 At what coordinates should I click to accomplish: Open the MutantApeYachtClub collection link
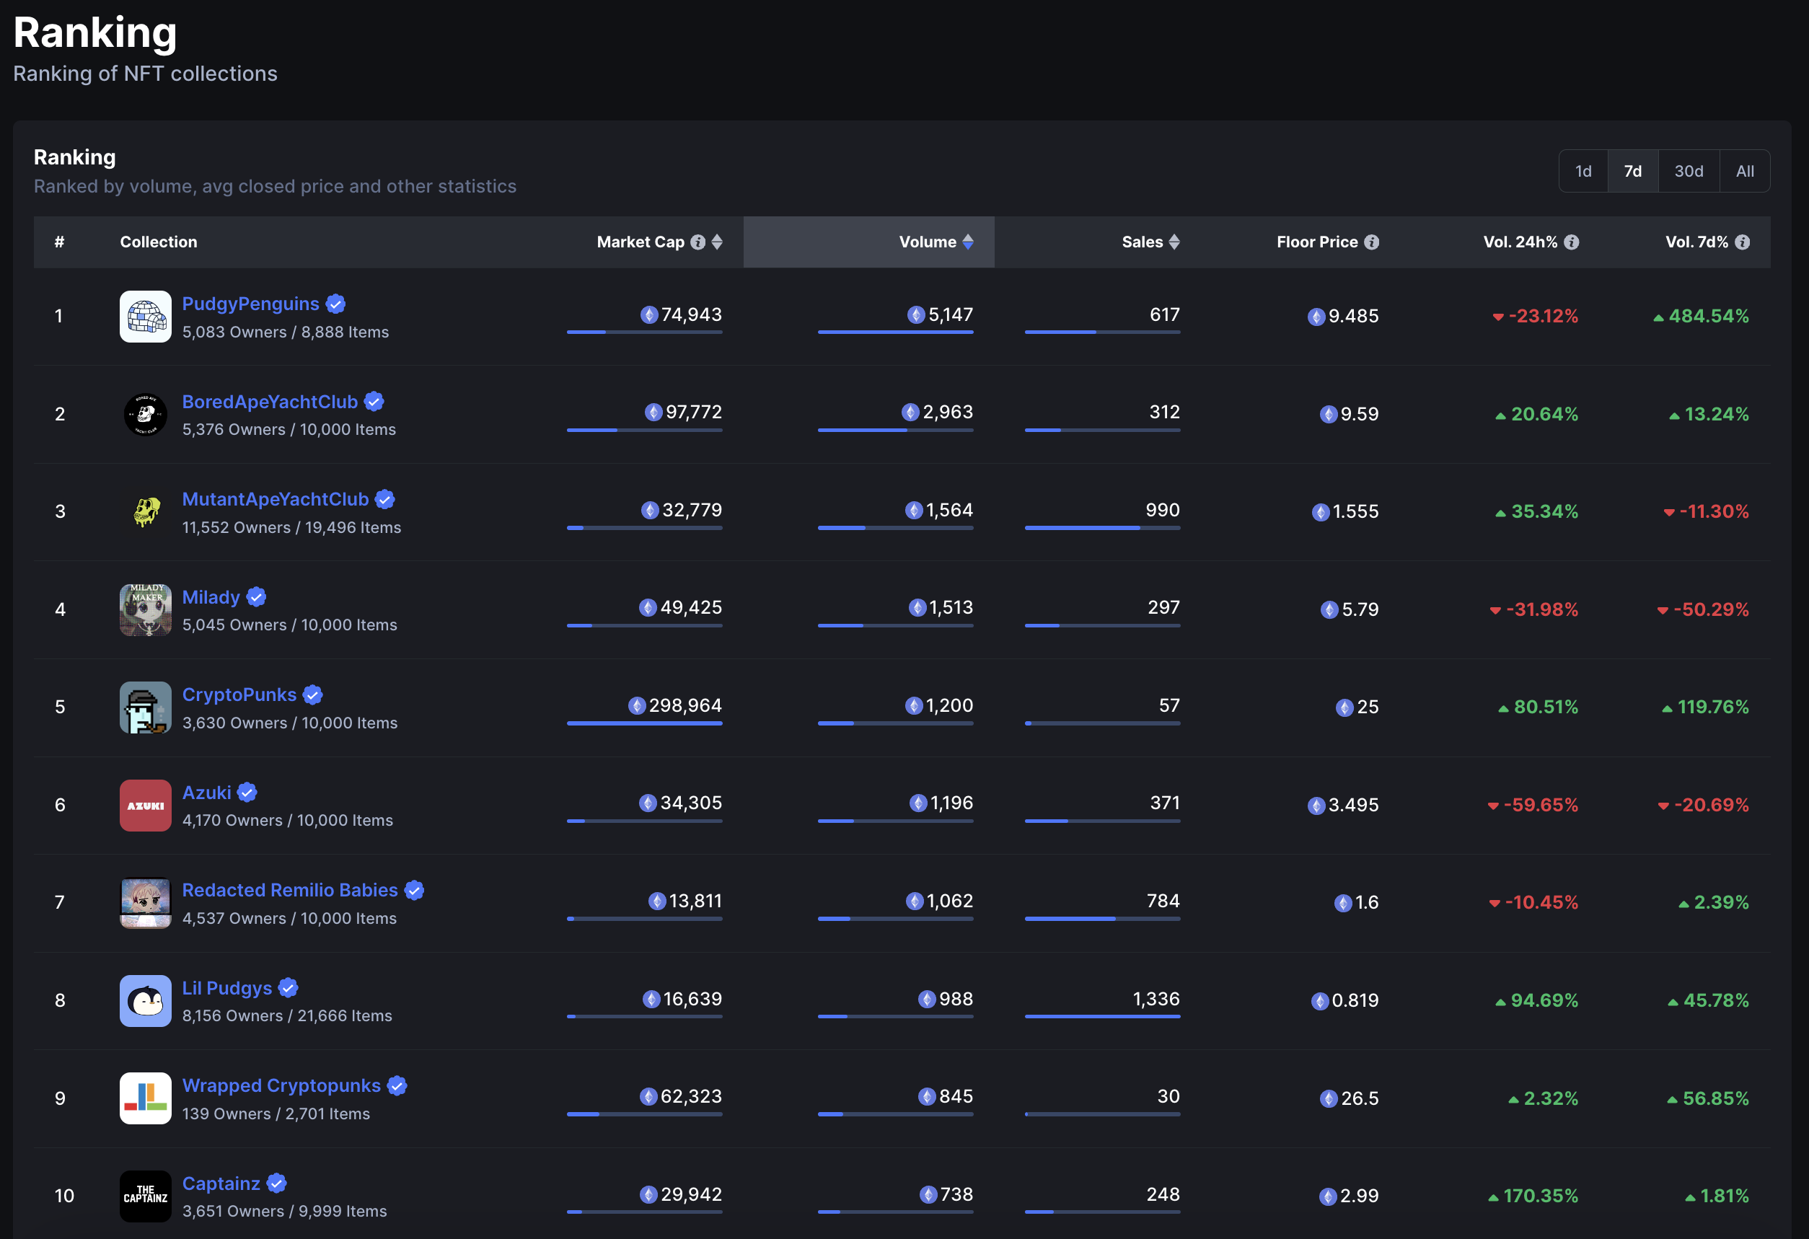[x=275, y=500]
